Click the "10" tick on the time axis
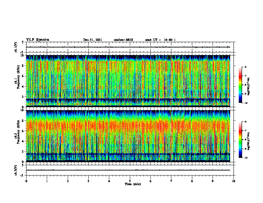263x203 pixels. point(233,181)
